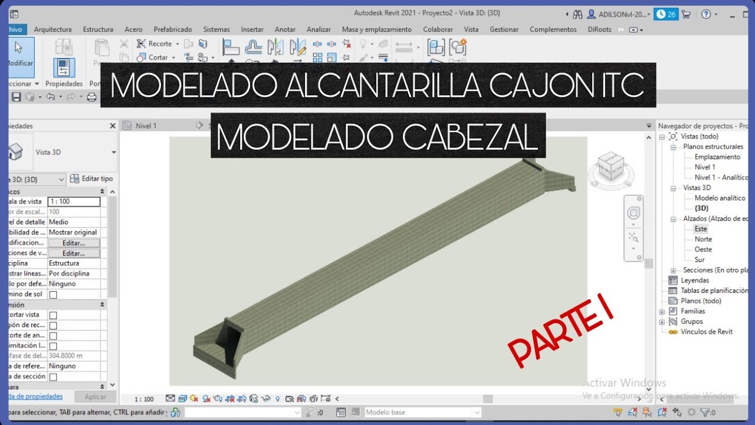Select the Offset tool in ribbon
Viewport: 755px width, 425px height.
pyautogui.click(x=254, y=45)
